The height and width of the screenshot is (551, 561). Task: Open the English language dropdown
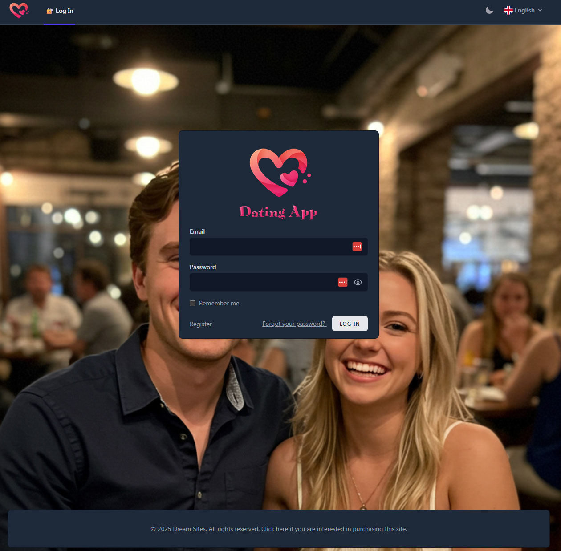524,10
